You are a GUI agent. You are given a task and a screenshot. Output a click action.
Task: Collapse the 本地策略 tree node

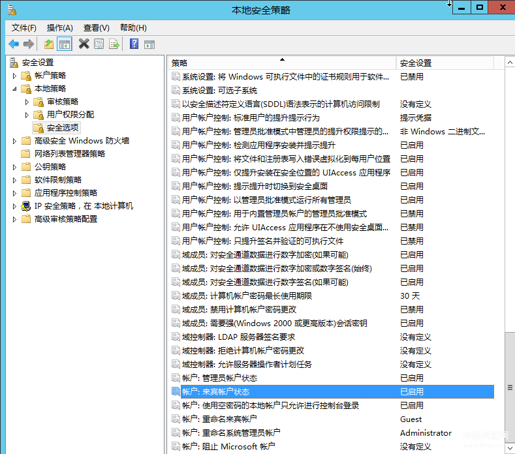[14, 89]
